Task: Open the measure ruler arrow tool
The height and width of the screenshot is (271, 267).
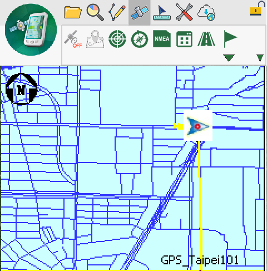Action: click(x=162, y=13)
